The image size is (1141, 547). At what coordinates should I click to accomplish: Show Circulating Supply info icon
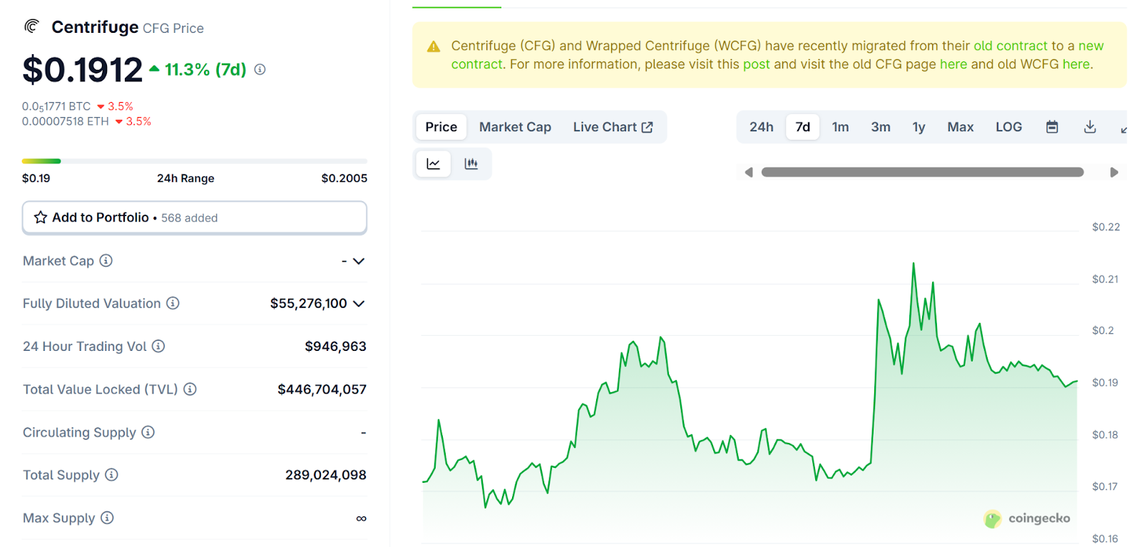pyautogui.click(x=148, y=431)
